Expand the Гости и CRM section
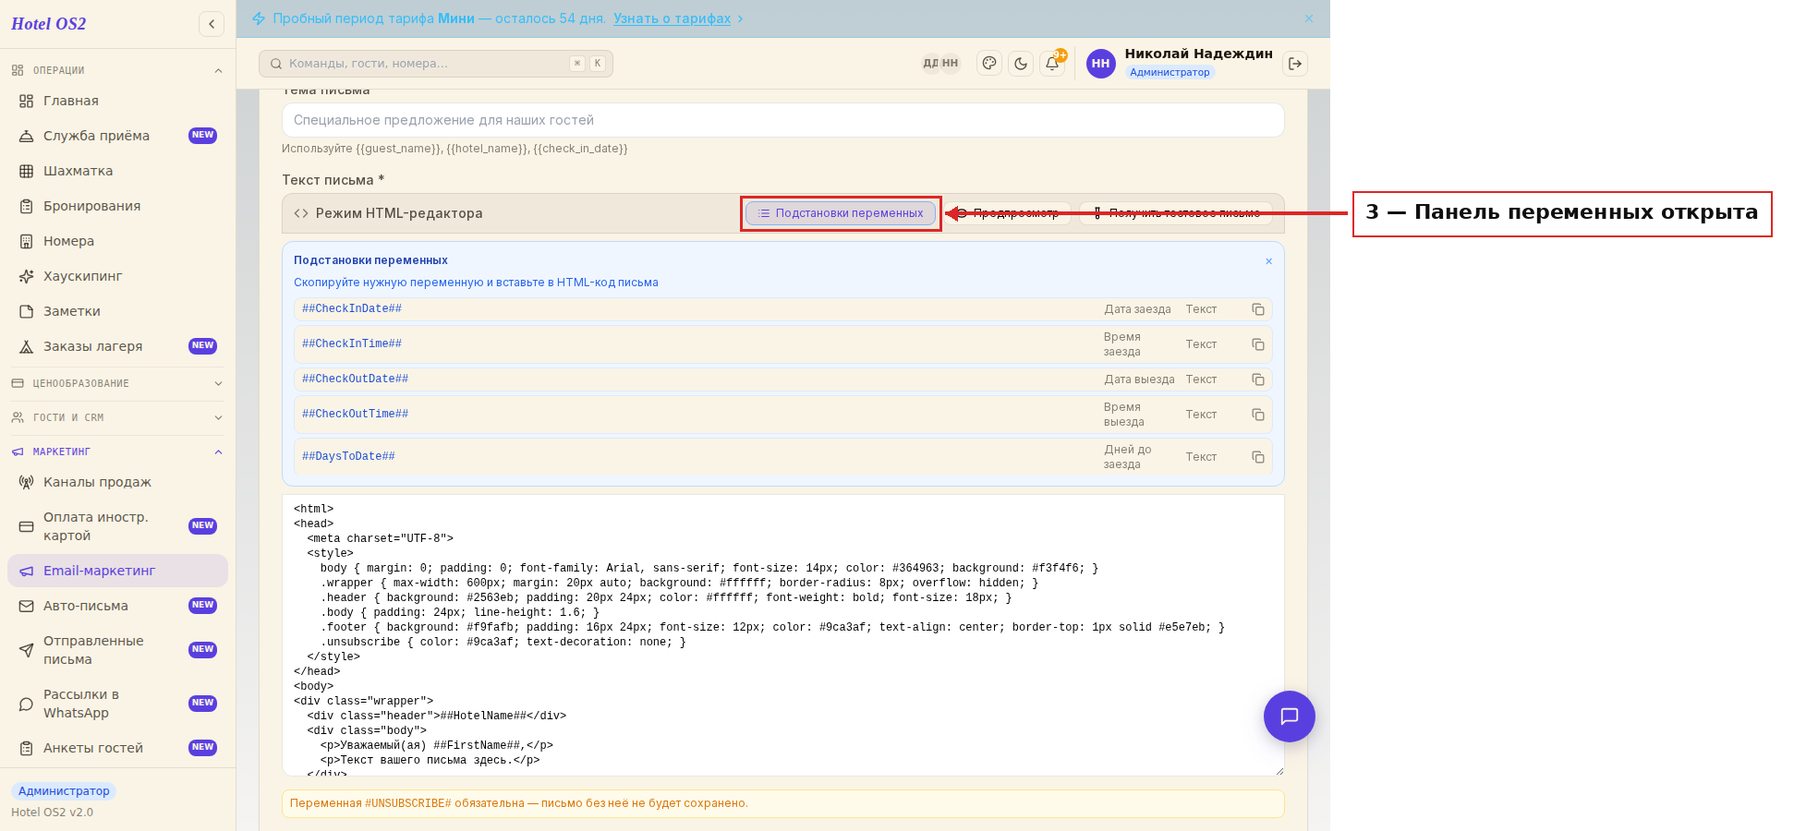Image resolution: width=1794 pixels, height=831 pixels. pos(117,417)
